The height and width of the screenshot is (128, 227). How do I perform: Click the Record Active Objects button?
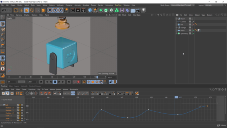click(x=74, y=82)
